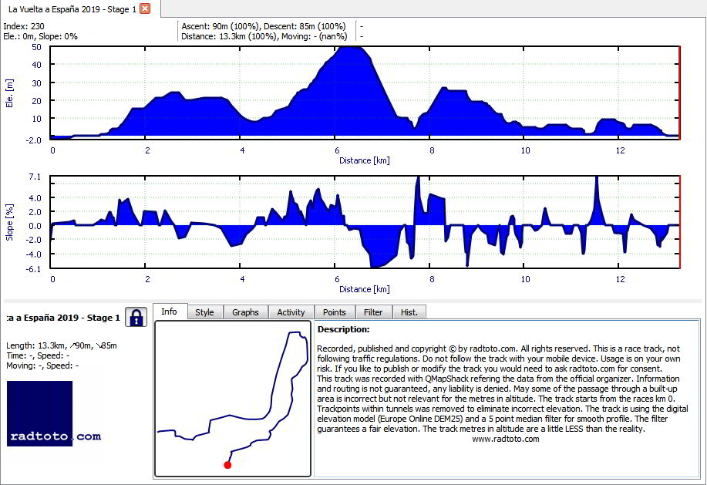707x485 pixels.
Task: Click the La Vuelta Stage 1 tab title
Action: 72,9
